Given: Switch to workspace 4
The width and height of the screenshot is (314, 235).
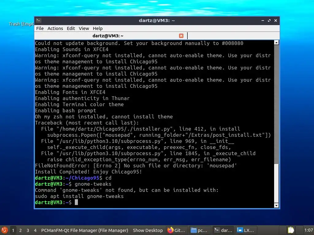Looking at the screenshot, I should pos(35,230).
